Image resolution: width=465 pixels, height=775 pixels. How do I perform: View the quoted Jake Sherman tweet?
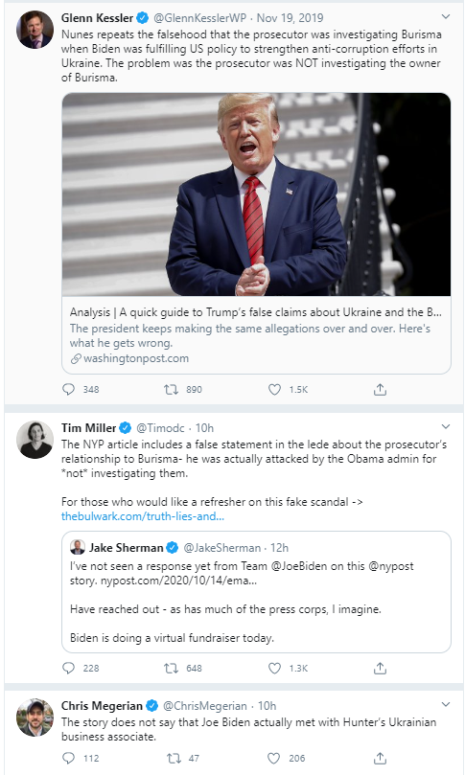click(x=256, y=592)
